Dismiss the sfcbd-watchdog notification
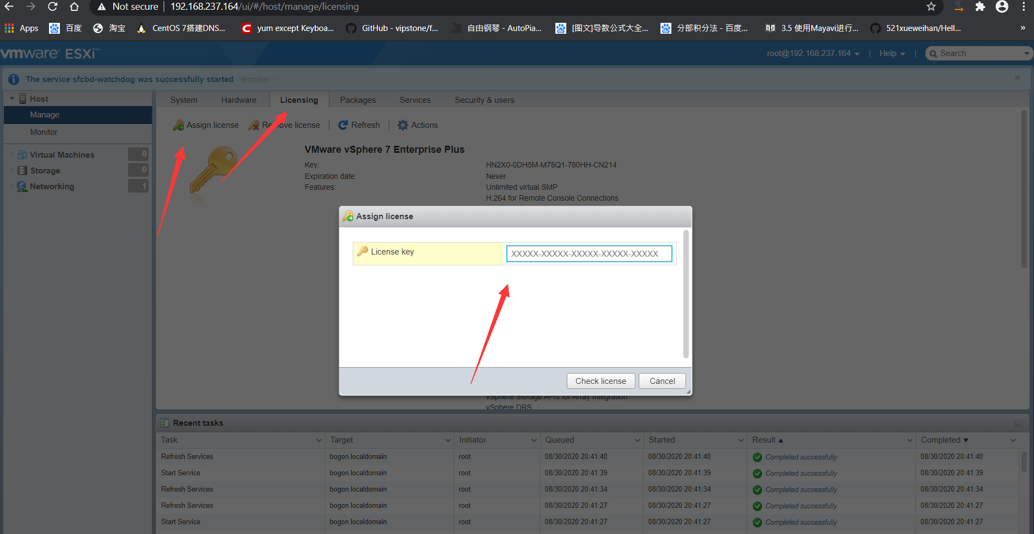This screenshot has width=1034, height=534. pos(254,79)
